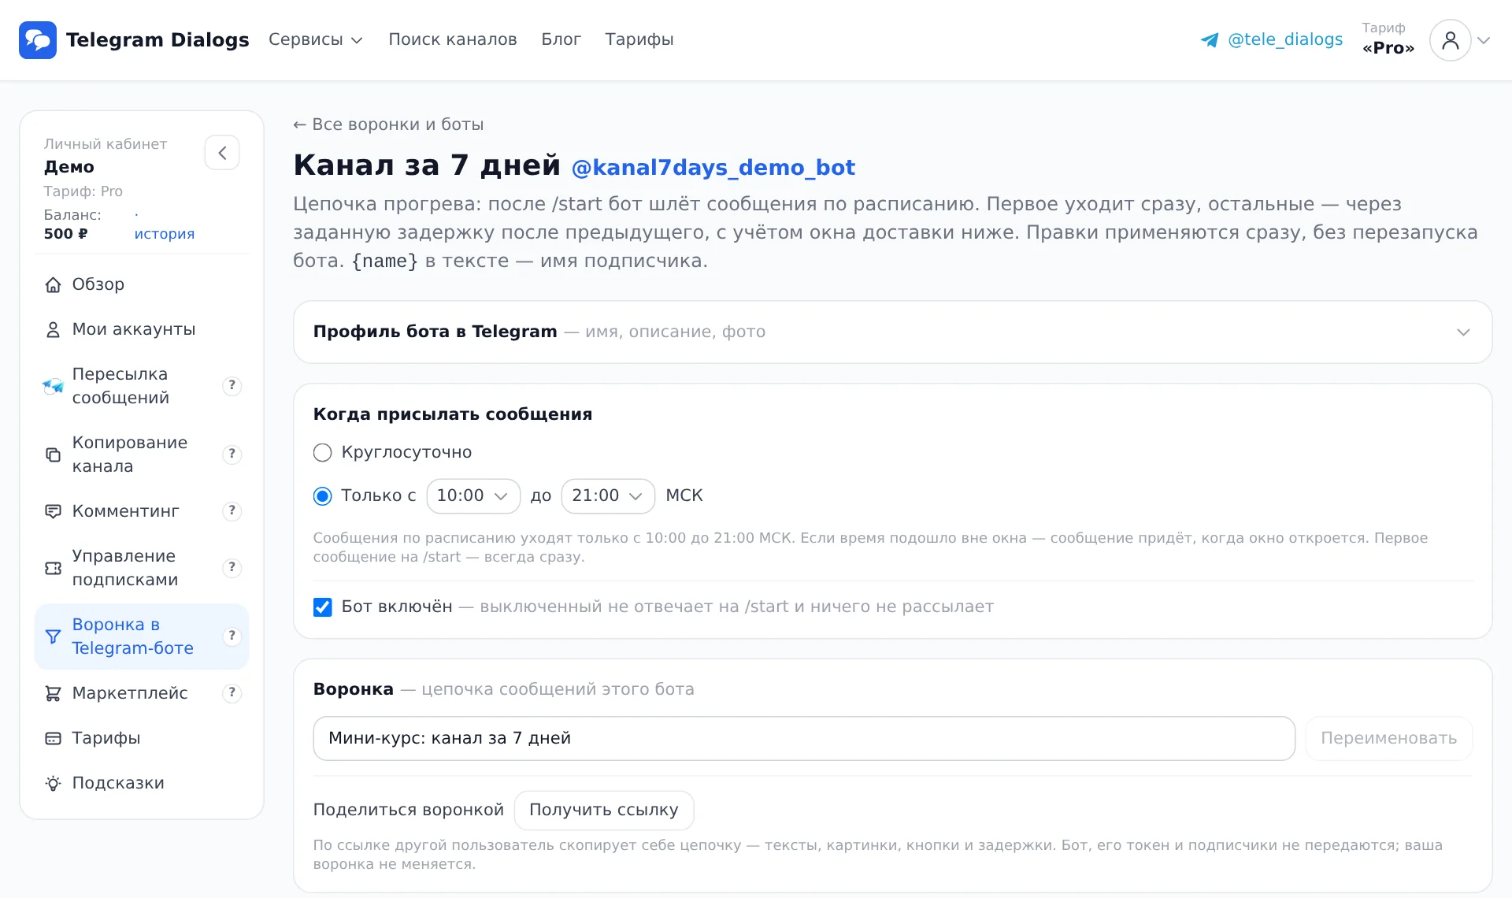Viewport: 1512px width, 898px height.
Task: Click the home icon next to Обзор
Action: pos(53,284)
